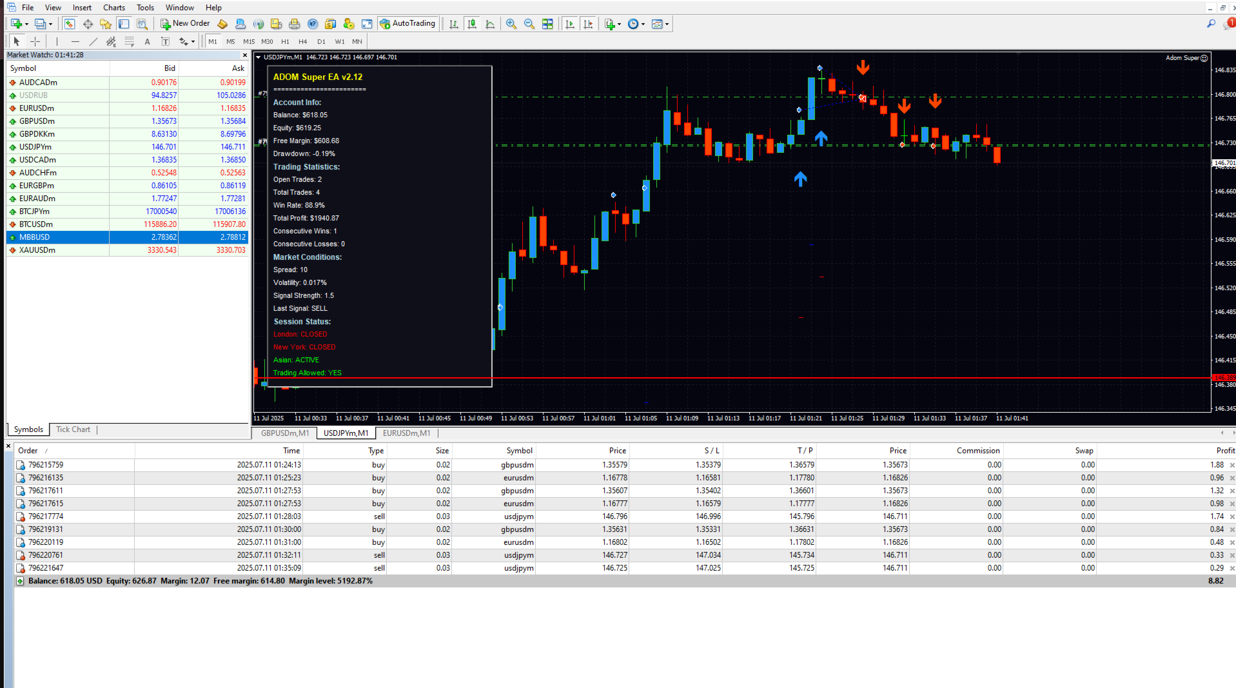Toggle the AutoTrading button
Image resolution: width=1236 pixels, height=688 pixels.
[407, 24]
